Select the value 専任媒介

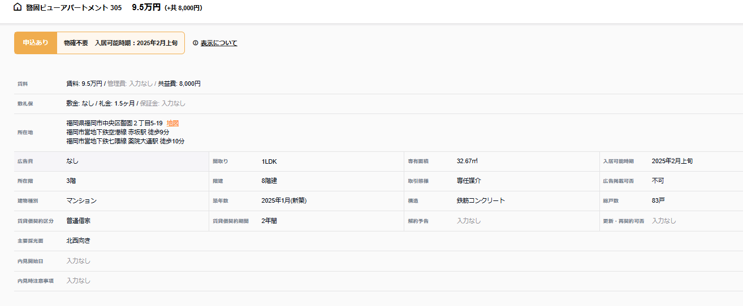pyautogui.click(x=469, y=181)
